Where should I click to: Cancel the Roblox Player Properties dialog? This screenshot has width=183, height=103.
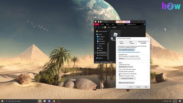(x=138, y=87)
